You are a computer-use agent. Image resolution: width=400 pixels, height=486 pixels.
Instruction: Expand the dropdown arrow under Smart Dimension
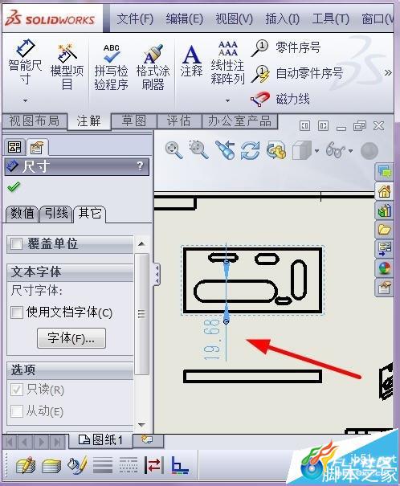(26, 100)
